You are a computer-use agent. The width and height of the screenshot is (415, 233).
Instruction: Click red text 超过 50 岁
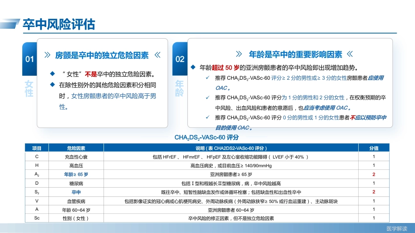[x=225, y=68]
